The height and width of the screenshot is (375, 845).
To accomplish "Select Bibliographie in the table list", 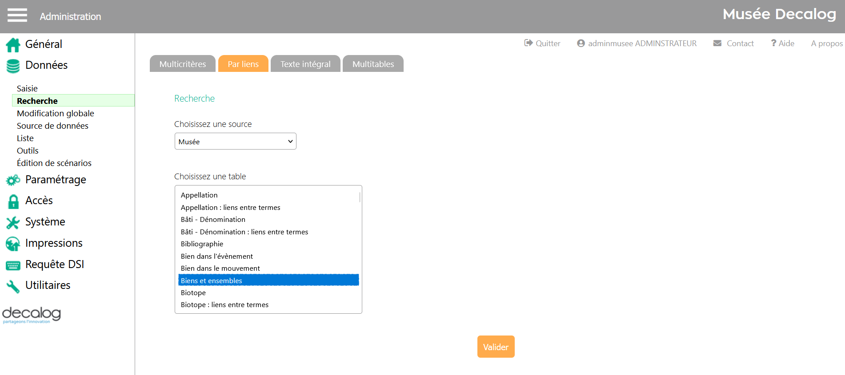I will [202, 244].
